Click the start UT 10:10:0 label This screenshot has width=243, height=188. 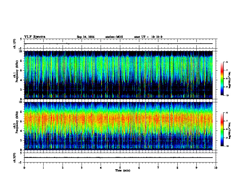pyautogui.click(x=148, y=37)
